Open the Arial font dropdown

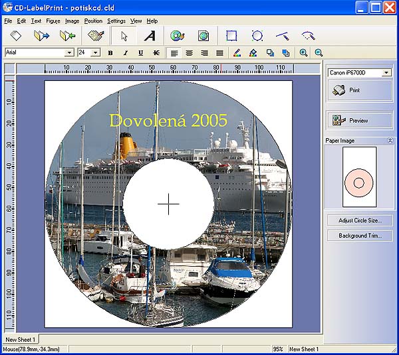(69, 52)
